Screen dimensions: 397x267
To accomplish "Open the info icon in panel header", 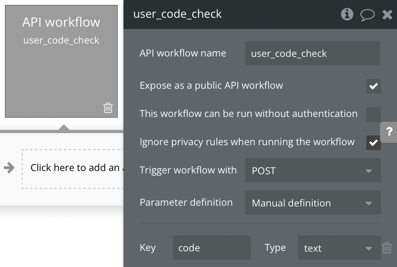I will pyautogui.click(x=347, y=15).
